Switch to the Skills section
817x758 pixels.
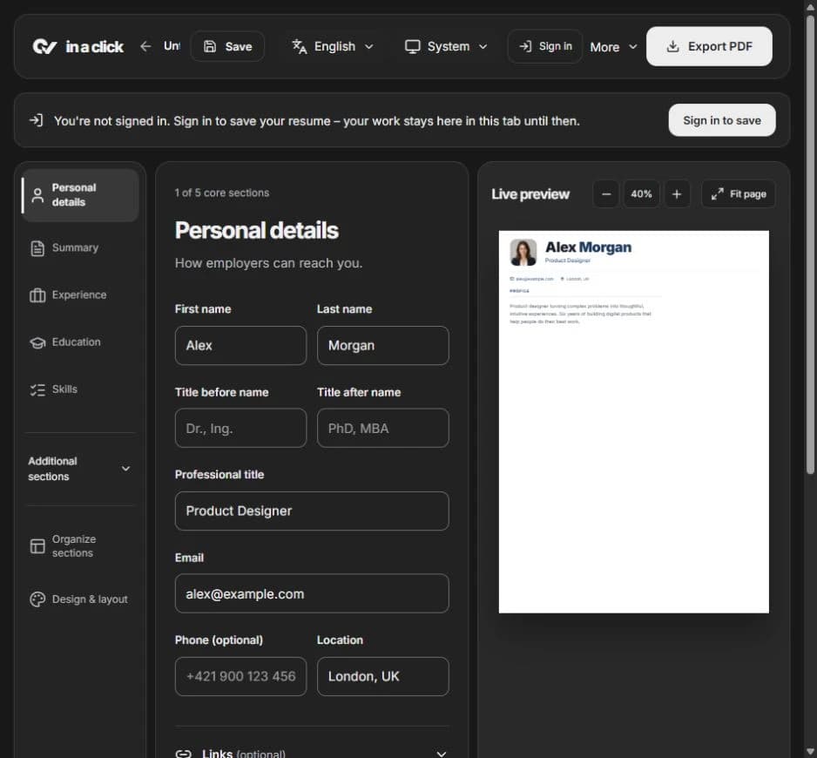point(80,389)
